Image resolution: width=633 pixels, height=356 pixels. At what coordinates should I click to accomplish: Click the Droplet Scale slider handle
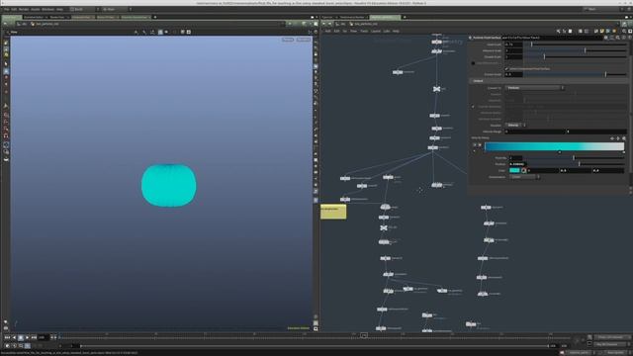(x=544, y=57)
